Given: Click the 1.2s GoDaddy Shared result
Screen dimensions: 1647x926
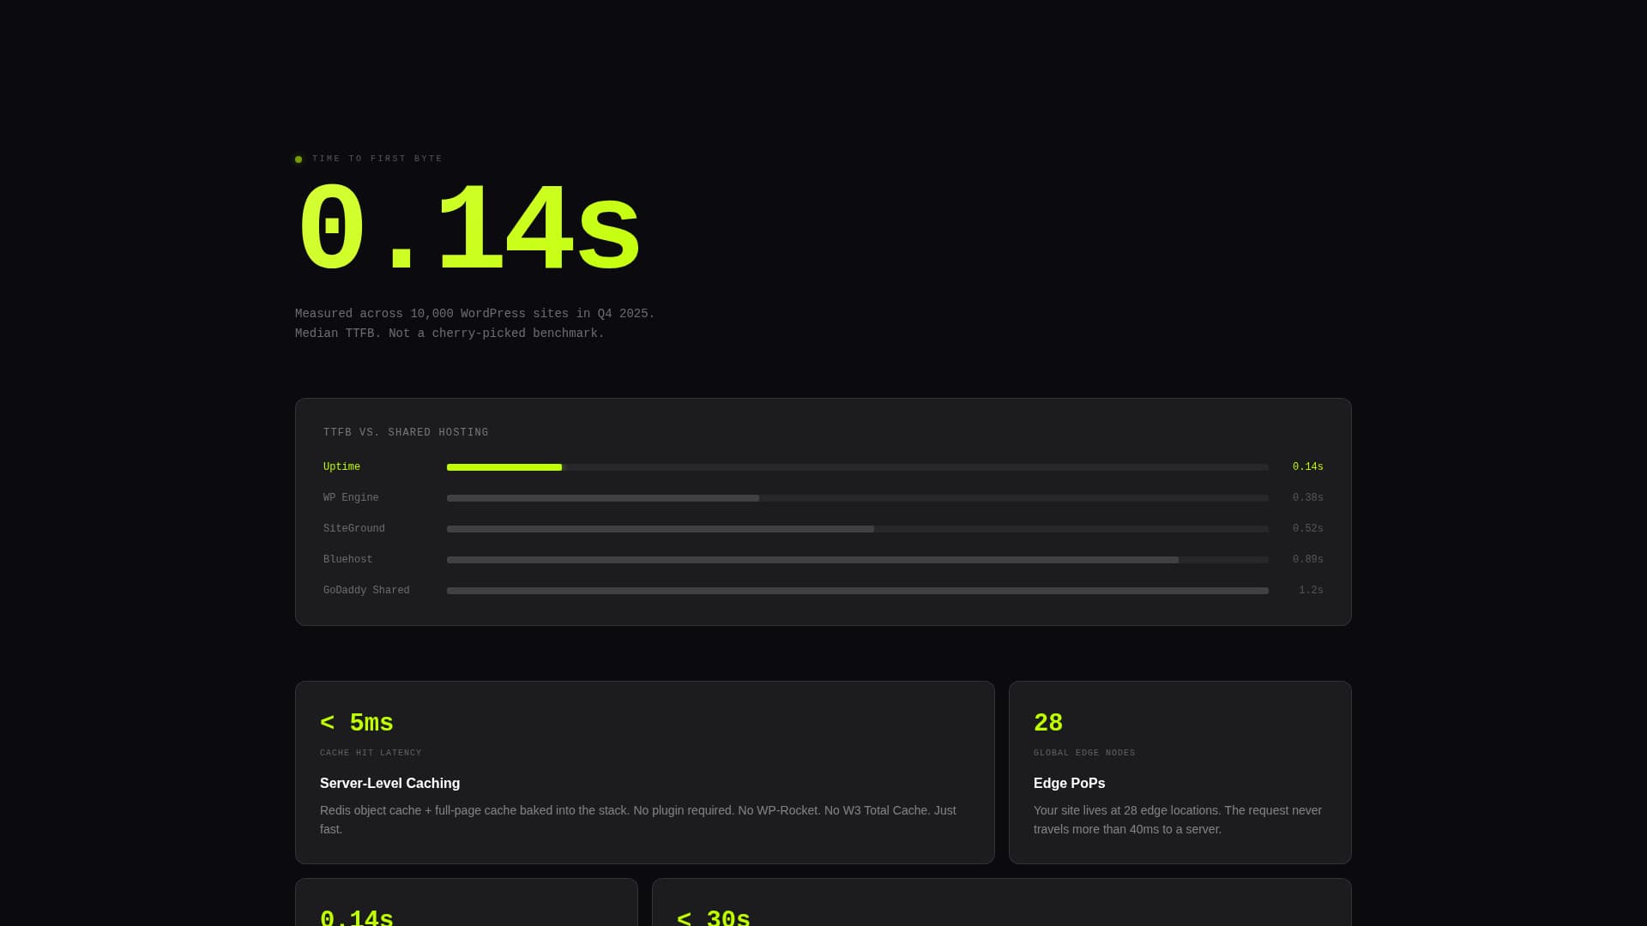Looking at the screenshot, I should pyautogui.click(x=1311, y=590).
